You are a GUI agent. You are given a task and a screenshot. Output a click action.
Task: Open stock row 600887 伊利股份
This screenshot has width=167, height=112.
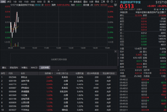[x=59, y=88]
